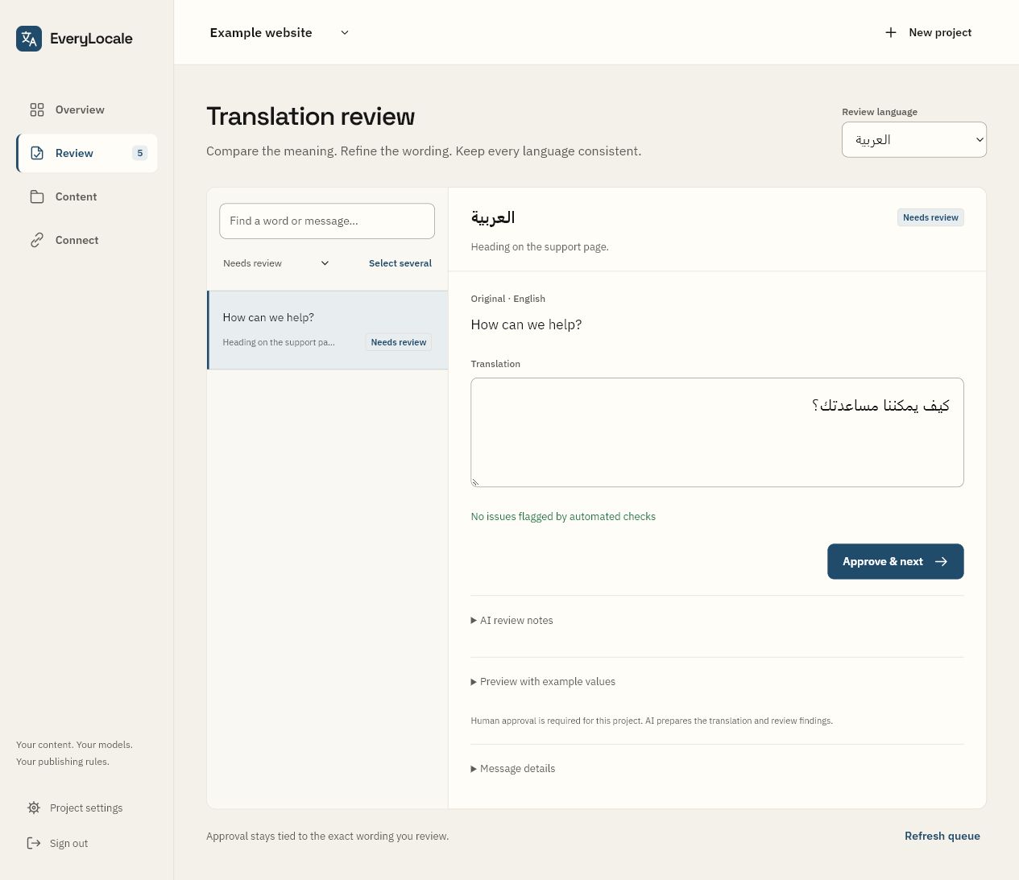The width and height of the screenshot is (1019, 880).
Task: Click Needs review badge on the queue item
Action: point(399,342)
